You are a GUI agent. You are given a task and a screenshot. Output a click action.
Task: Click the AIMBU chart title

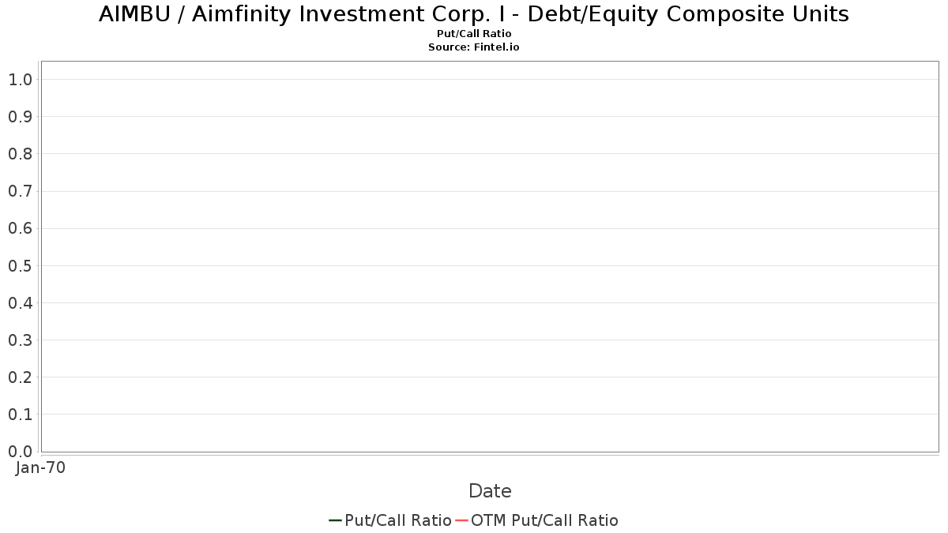[x=474, y=14]
